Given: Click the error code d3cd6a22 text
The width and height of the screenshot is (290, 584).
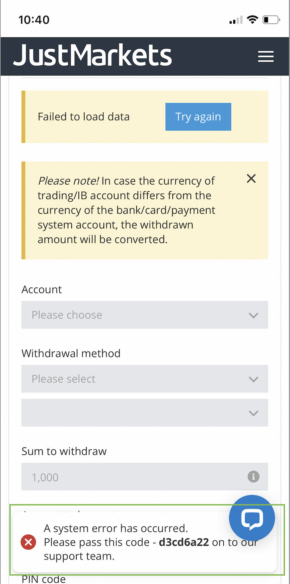Looking at the screenshot, I should tap(184, 542).
